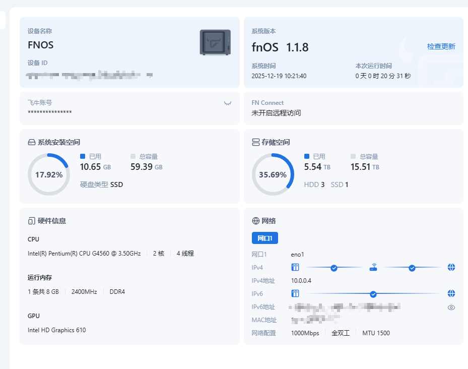Click the first IPv4 connection checkmark
The height and width of the screenshot is (369, 468).
[333, 268]
